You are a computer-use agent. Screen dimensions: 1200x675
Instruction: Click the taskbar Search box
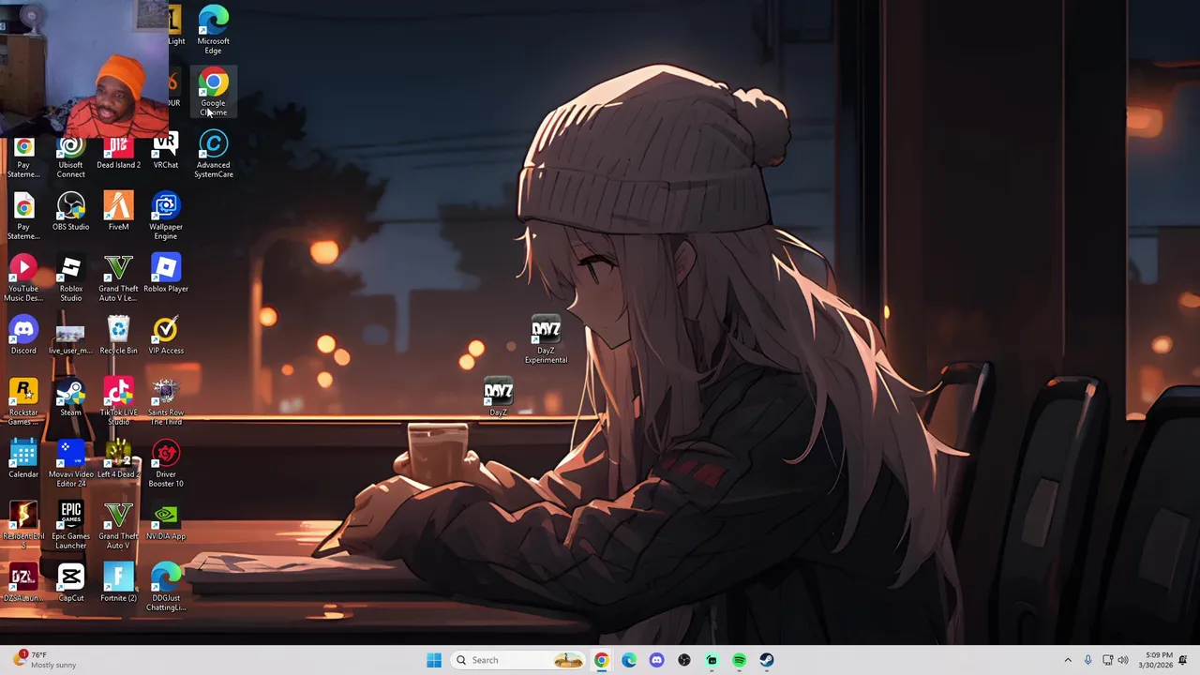coord(518,660)
